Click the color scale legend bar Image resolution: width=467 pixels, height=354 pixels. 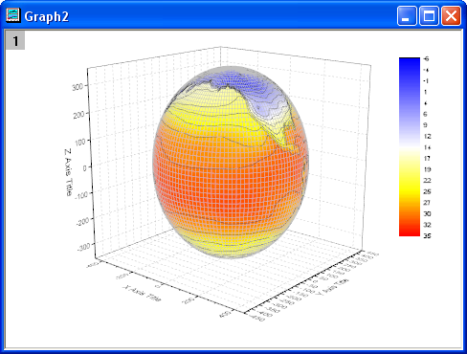coord(410,146)
